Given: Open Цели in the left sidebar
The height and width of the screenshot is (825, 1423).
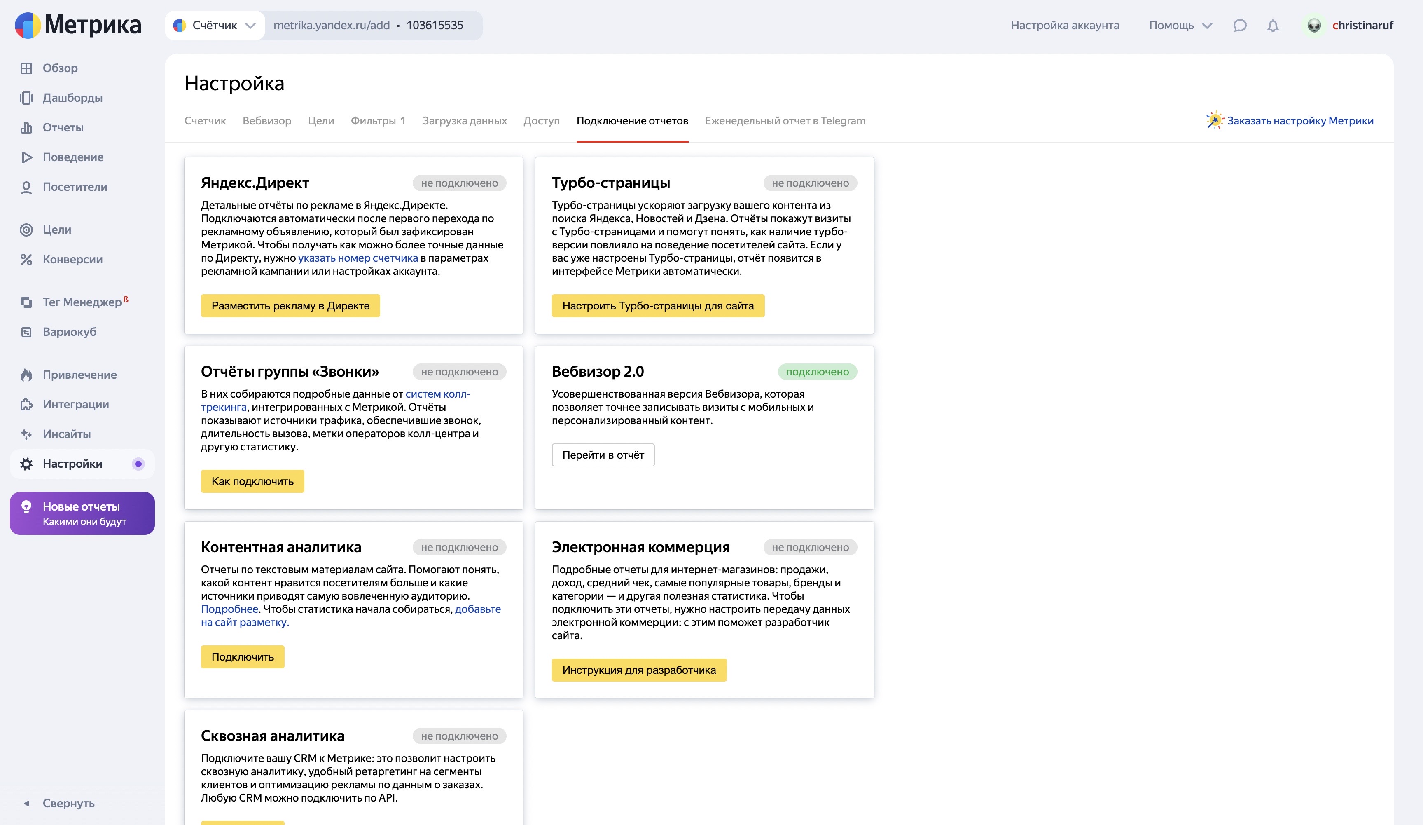Looking at the screenshot, I should 56,230.
